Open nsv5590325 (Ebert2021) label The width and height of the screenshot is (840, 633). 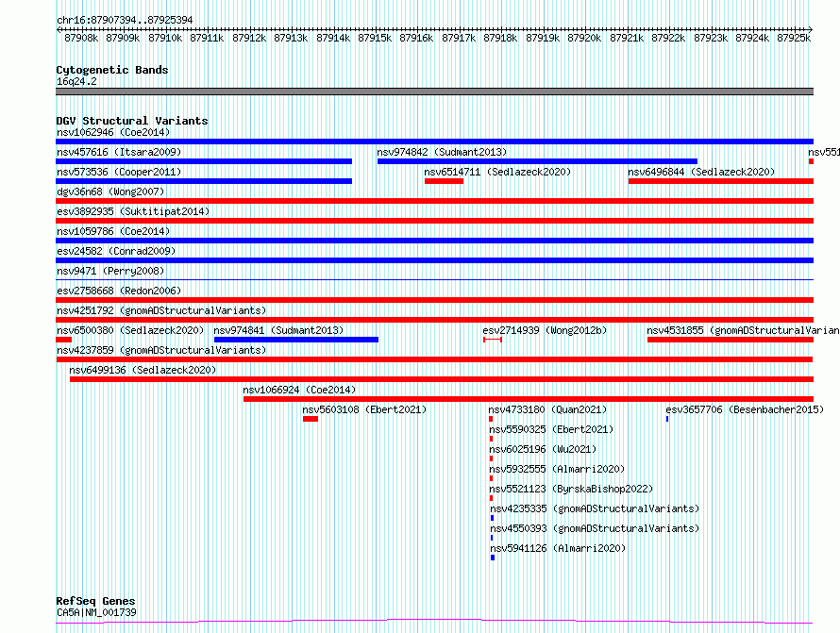(551, 429)
